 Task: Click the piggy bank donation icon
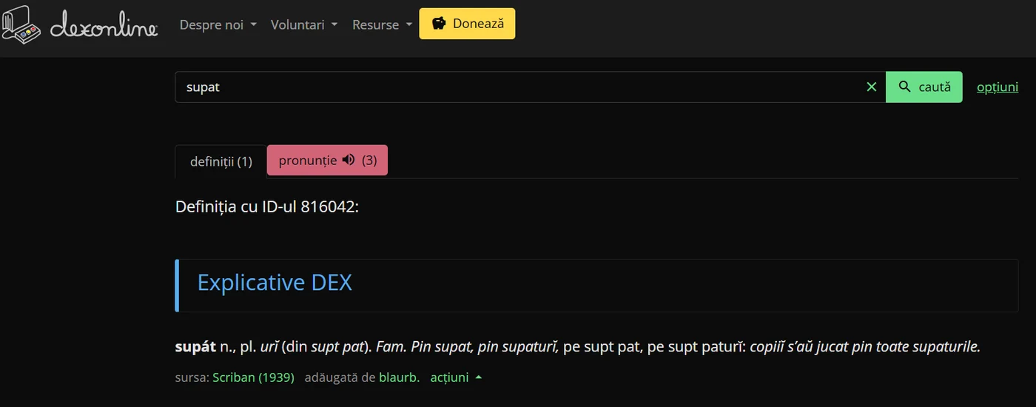pyautogui.click(x=439, y=24)
